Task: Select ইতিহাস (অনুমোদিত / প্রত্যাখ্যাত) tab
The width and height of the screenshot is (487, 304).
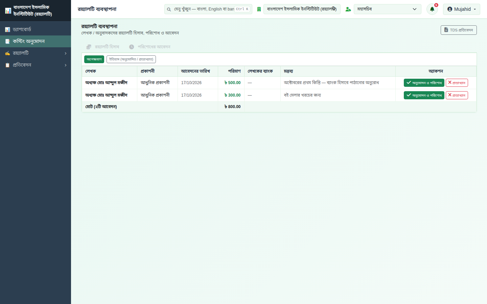Action: (131, 59)
